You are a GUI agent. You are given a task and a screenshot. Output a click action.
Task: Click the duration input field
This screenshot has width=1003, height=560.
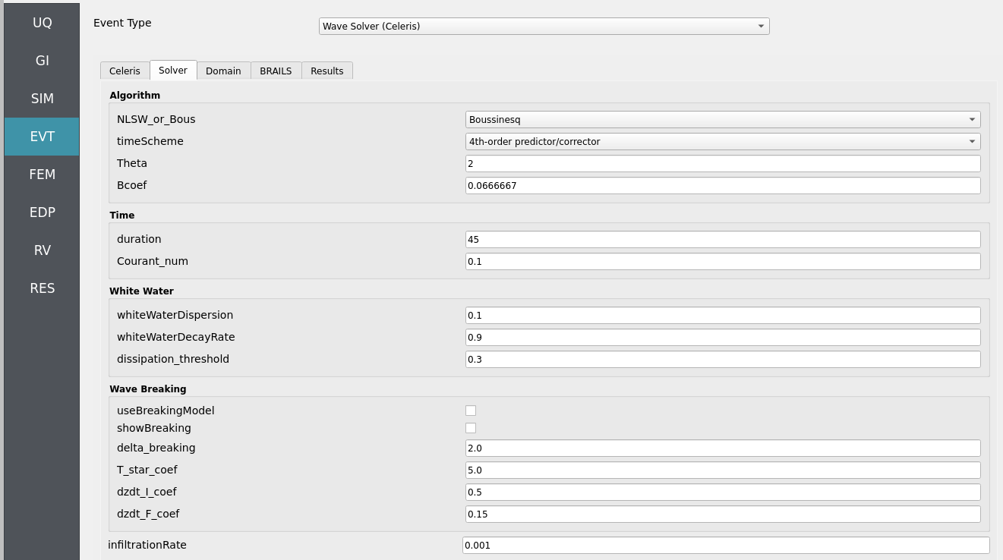[723, 239]
